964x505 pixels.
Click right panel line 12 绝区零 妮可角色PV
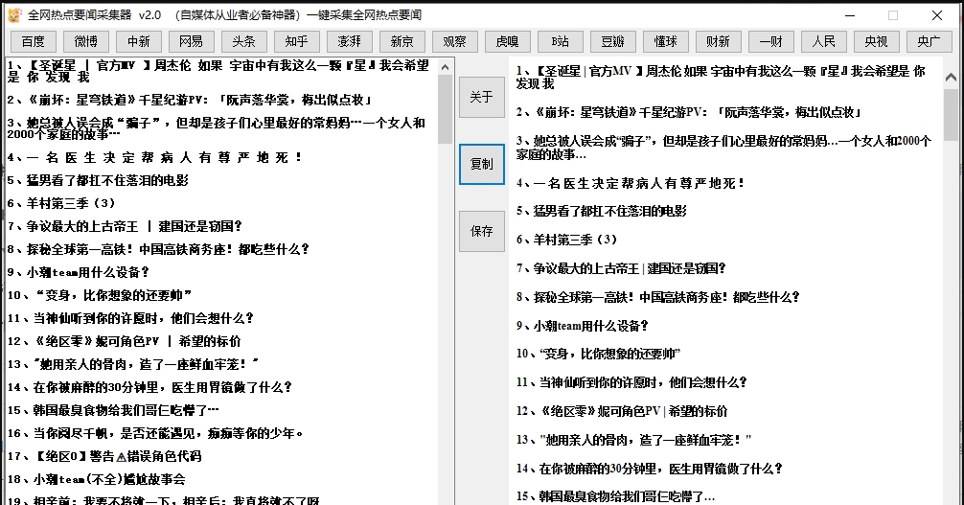[622, 411]
